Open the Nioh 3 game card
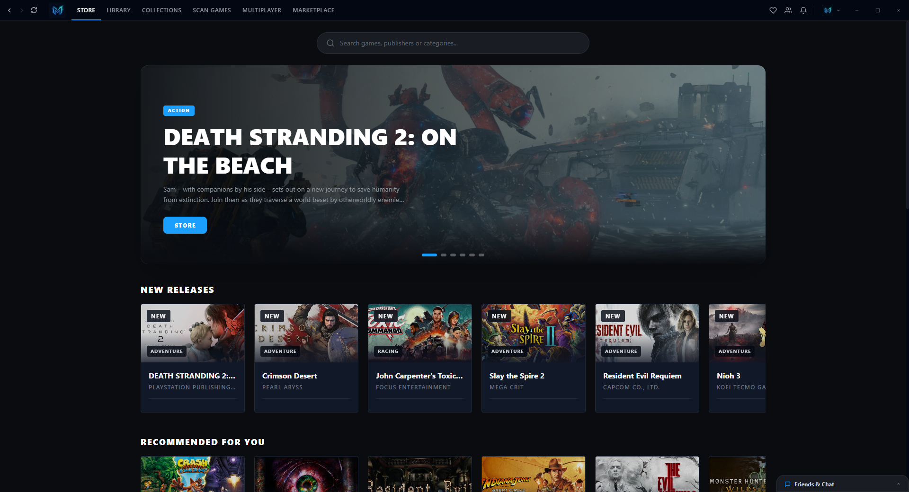909x492 pixels. (737, 358)
